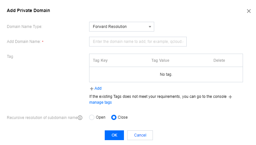The image size is (256, 145).
Task: Click the Domain Name Type dropdown arrow
Action: (150, 27)
